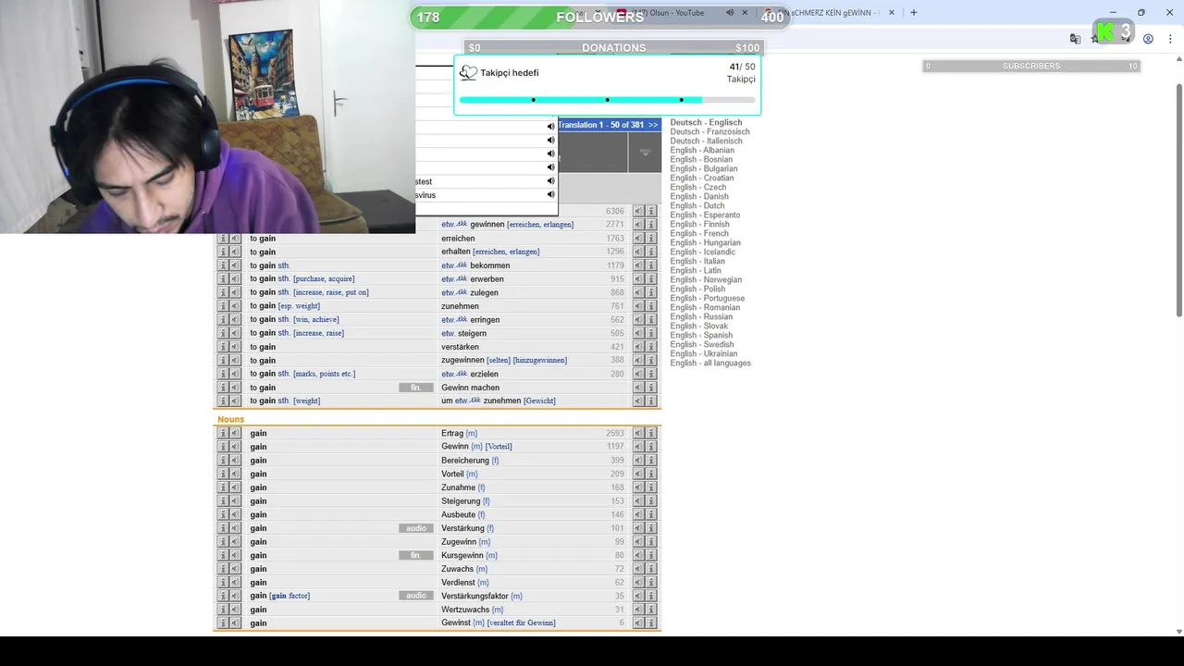This screenshot has width=1184, height=666.
Task: Open left info icon for 'verstärken' row
Action: (222, 347)
